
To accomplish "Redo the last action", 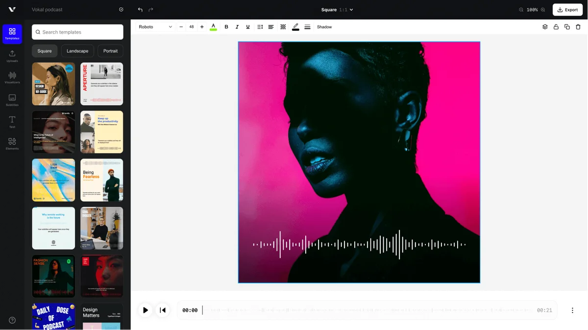I will (151, 9).
